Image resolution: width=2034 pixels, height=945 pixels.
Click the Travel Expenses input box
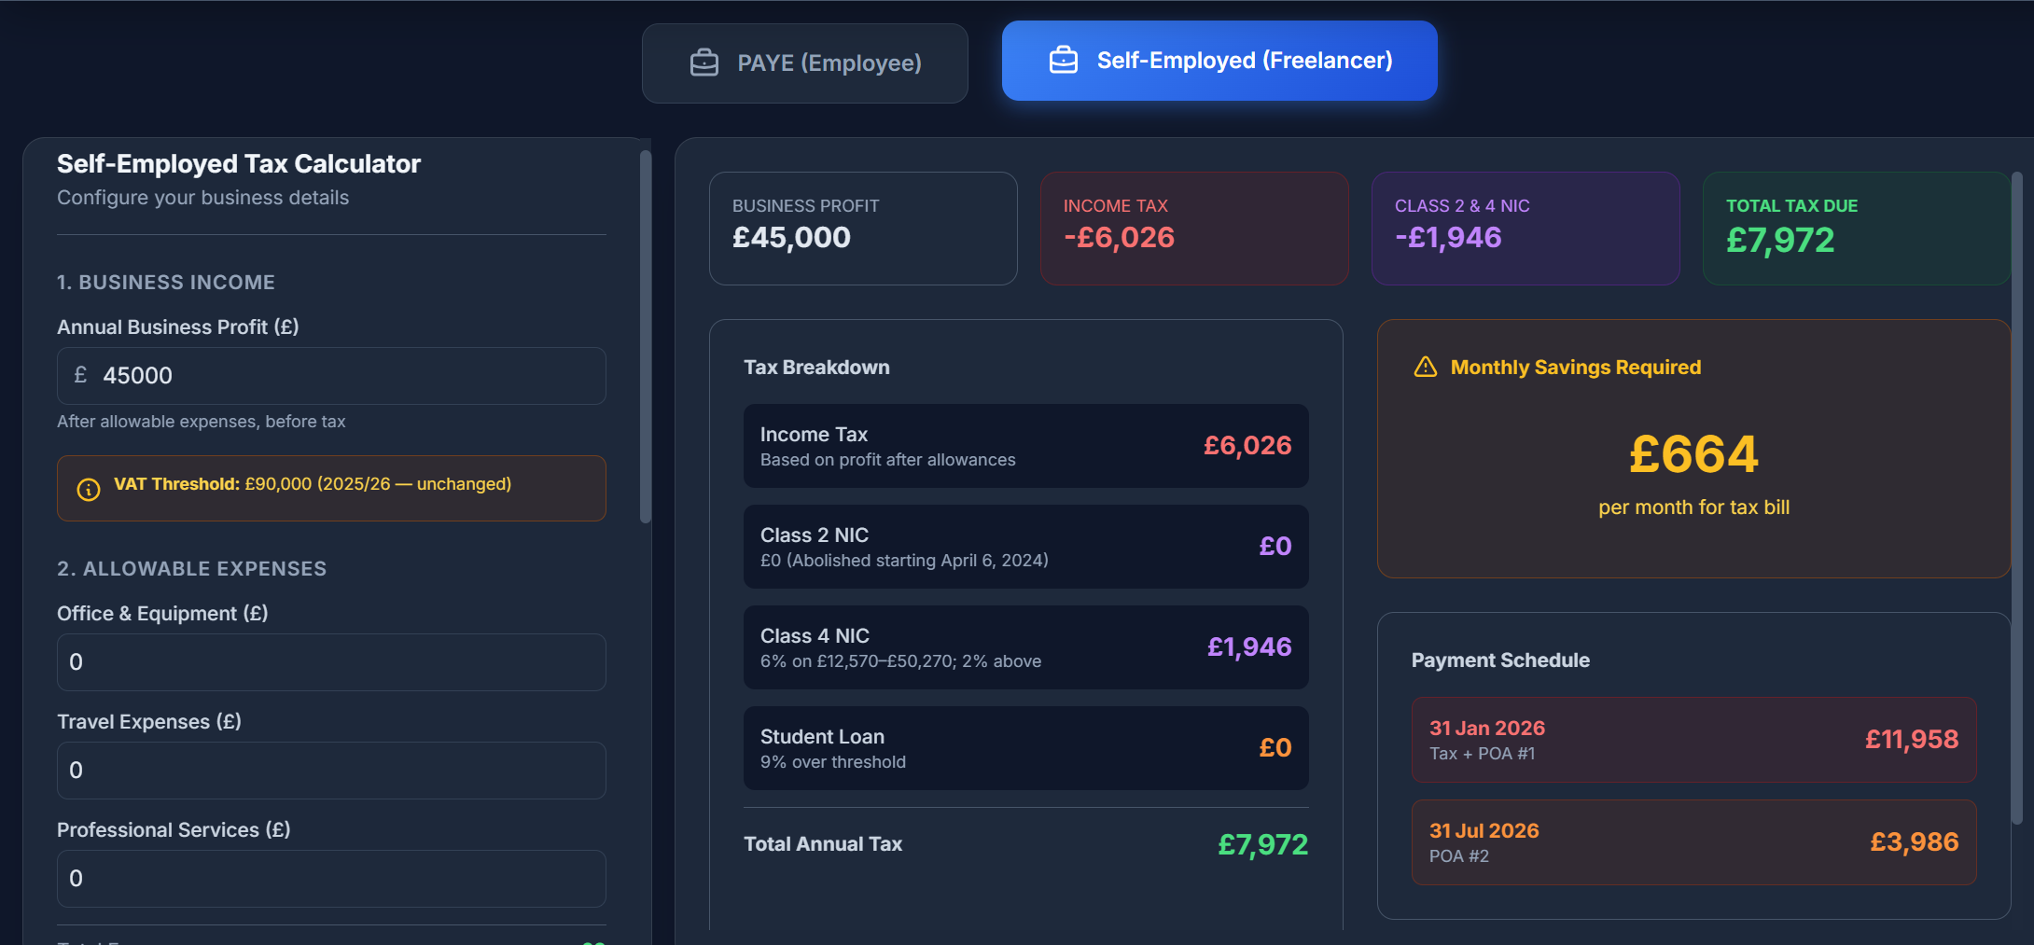(x=331, y=770)
